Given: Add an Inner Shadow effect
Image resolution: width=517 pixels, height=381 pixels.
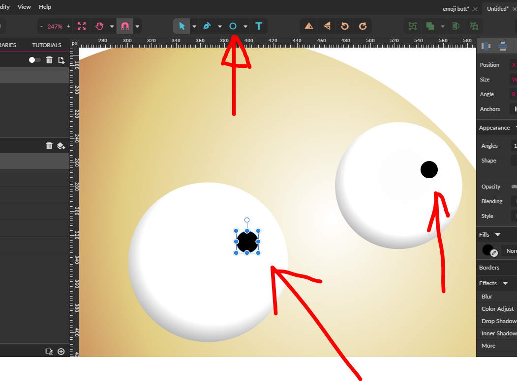Looking at the screenshot, I should (x=499, y=333).
